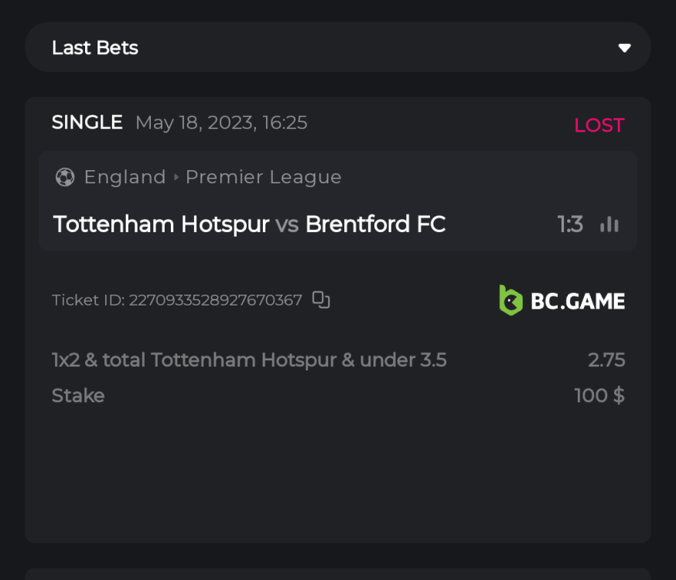The height and width of the screenshot is (580, 676).
Task: Click the LOST bet status label
Action: click(599, 125)
